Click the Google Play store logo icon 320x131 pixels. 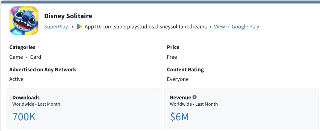pos(79,27)
